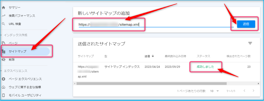Click the サイトマップ tree icon
264x101 pixels.
point(3,52)
